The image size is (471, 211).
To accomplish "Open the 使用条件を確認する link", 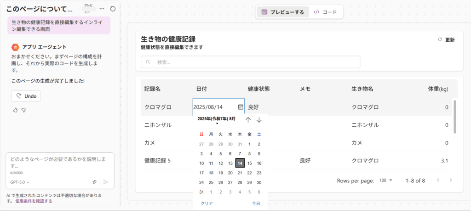I will click(34, 201).
